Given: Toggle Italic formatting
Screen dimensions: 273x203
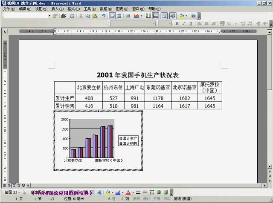Looking at the screenshot, I should point(184,23).
